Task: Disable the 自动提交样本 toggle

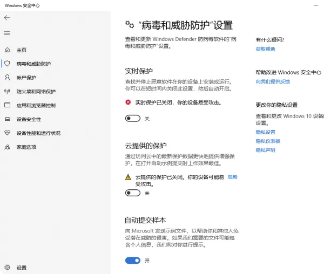Action: (132, 261)
